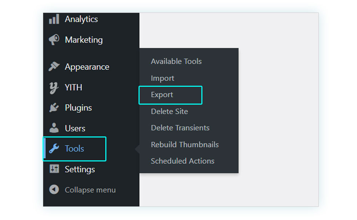This screenshot has width=357, height=220.
Task: Select the YITH menu label
Action: (73, 87)
